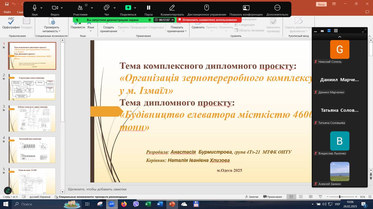Viewport: 373px width, 209px height.
Task: Click 82% zoom level value
Action: pyautogui.click(x=362, y=197)
